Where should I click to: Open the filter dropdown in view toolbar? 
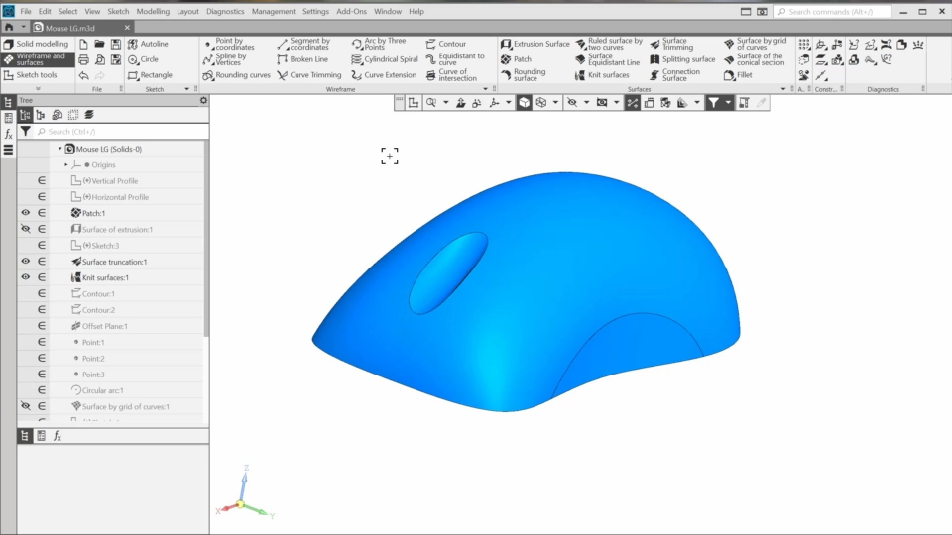click(x=728, y=103)
